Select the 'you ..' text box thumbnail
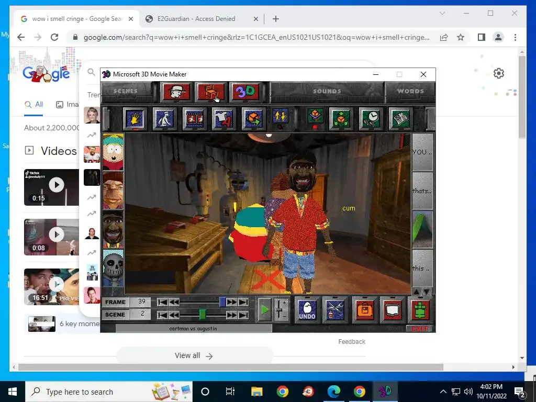Image resolution: width=536 pixels, height=402 pixels. point(422,152)
